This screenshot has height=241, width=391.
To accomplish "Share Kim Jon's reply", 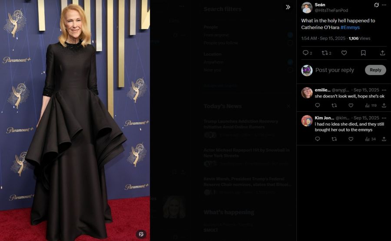I will (384, 139).
